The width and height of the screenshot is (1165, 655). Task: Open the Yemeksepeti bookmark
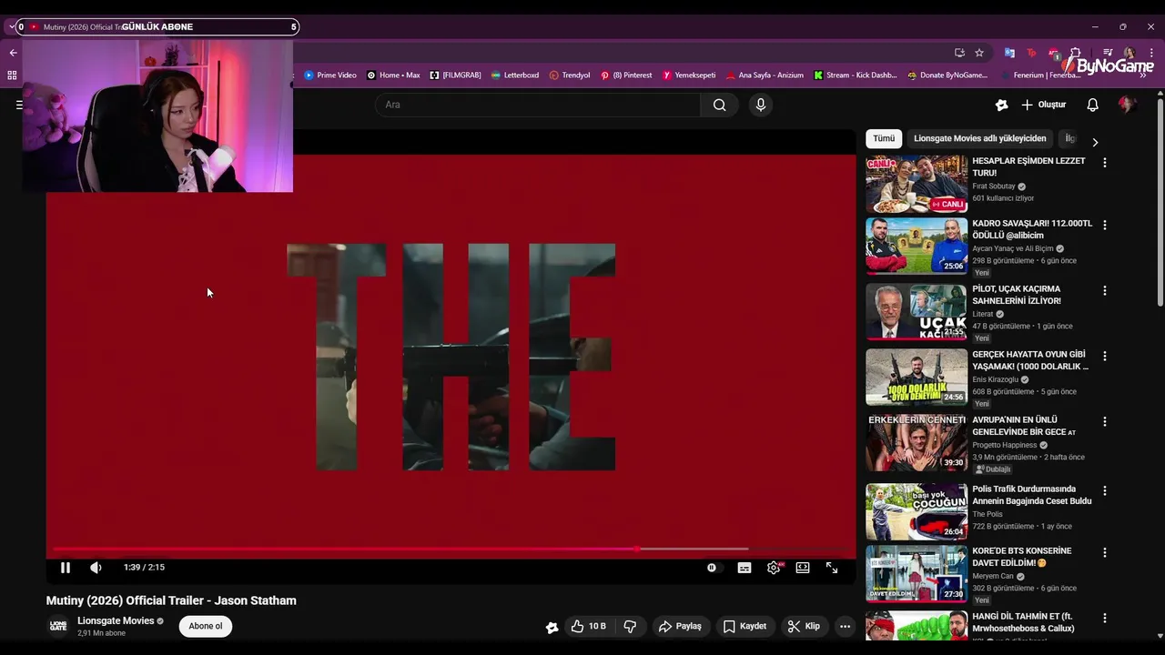[689, 76]
